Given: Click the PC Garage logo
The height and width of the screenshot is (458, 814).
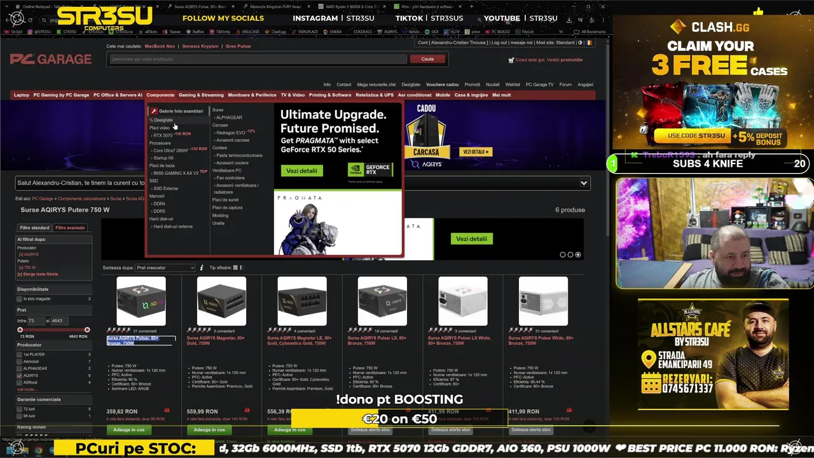Looking at the screenshot, I should point(51,59).
